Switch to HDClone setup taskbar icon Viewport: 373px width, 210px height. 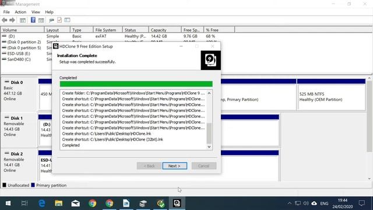pos(177,204)
